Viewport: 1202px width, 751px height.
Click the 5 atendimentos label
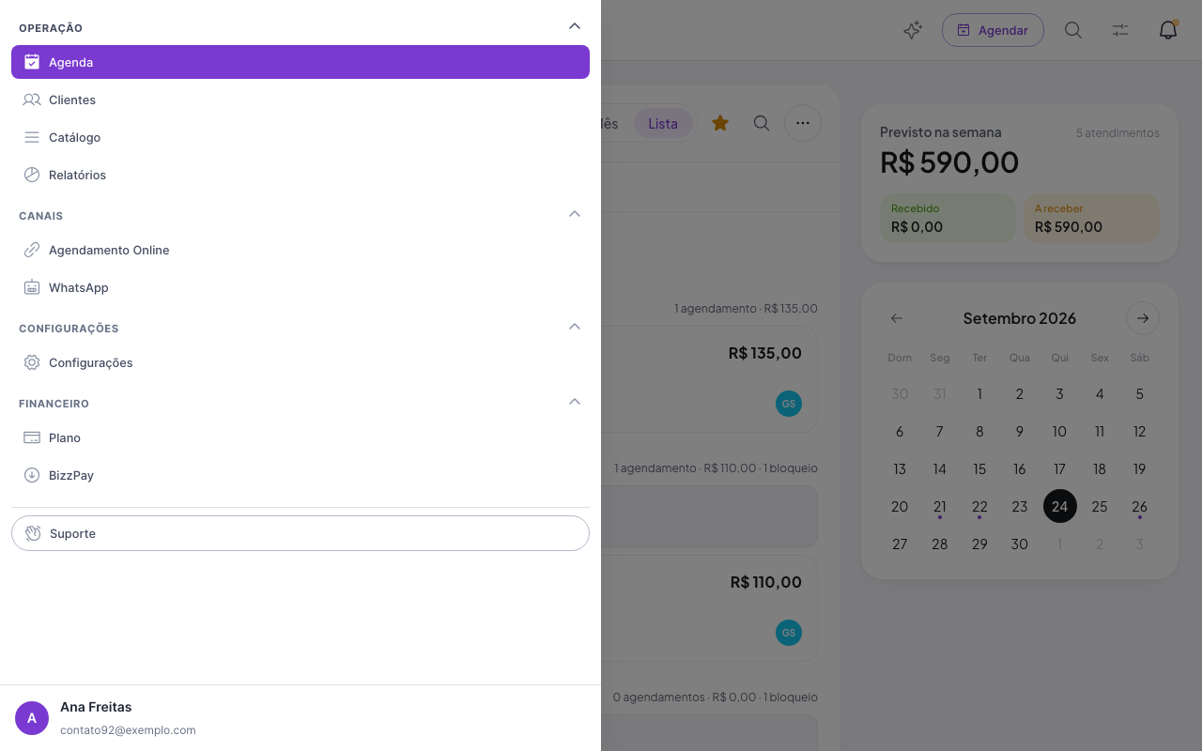coord(1117,133)
